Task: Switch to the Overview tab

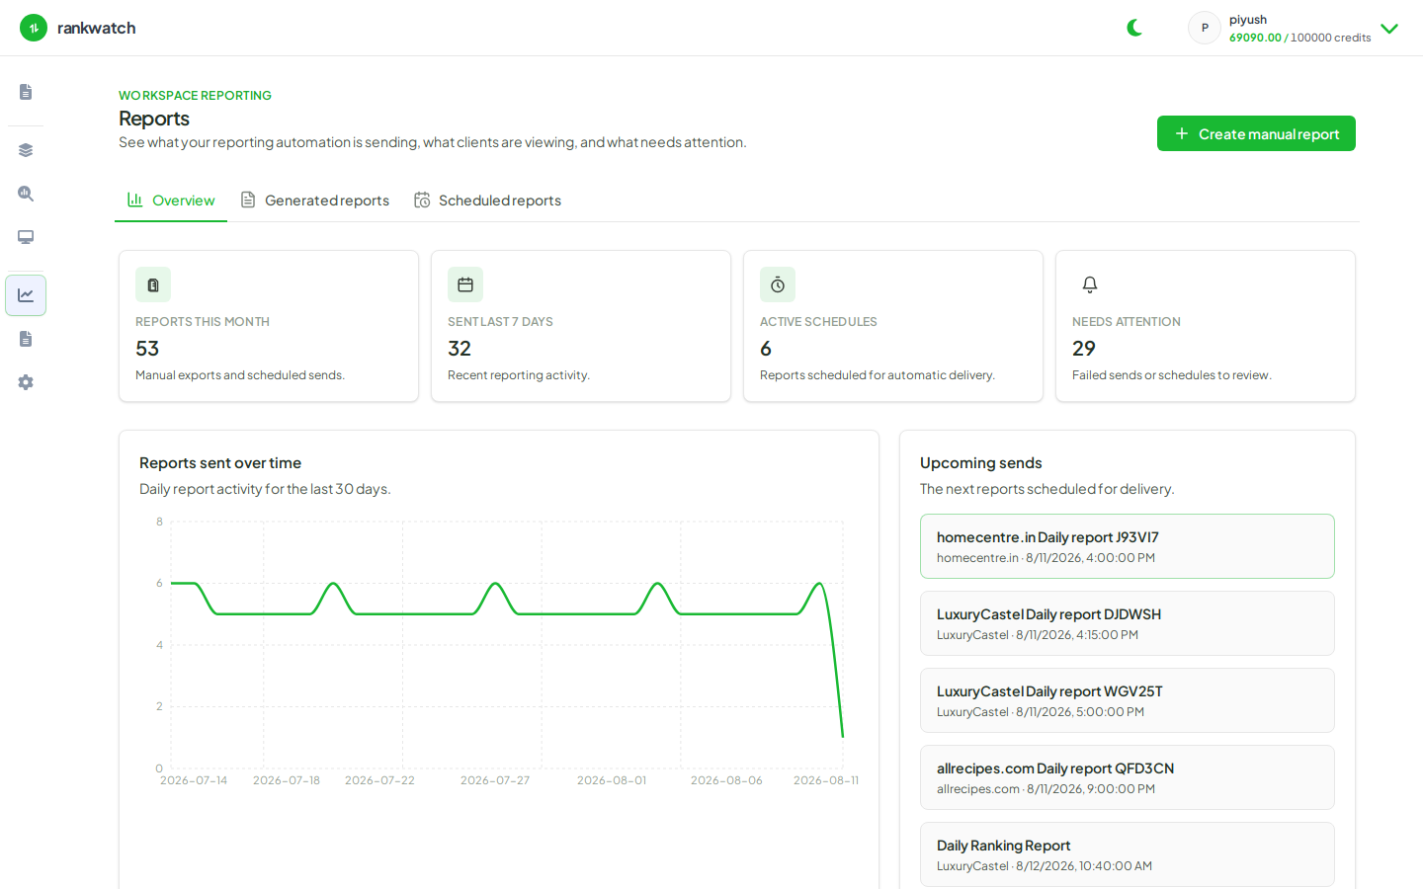Action: click(x=171, y=201)
